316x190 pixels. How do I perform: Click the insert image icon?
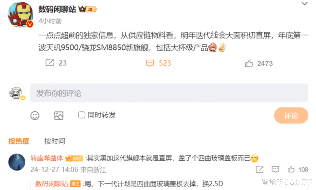click(59, 116)
